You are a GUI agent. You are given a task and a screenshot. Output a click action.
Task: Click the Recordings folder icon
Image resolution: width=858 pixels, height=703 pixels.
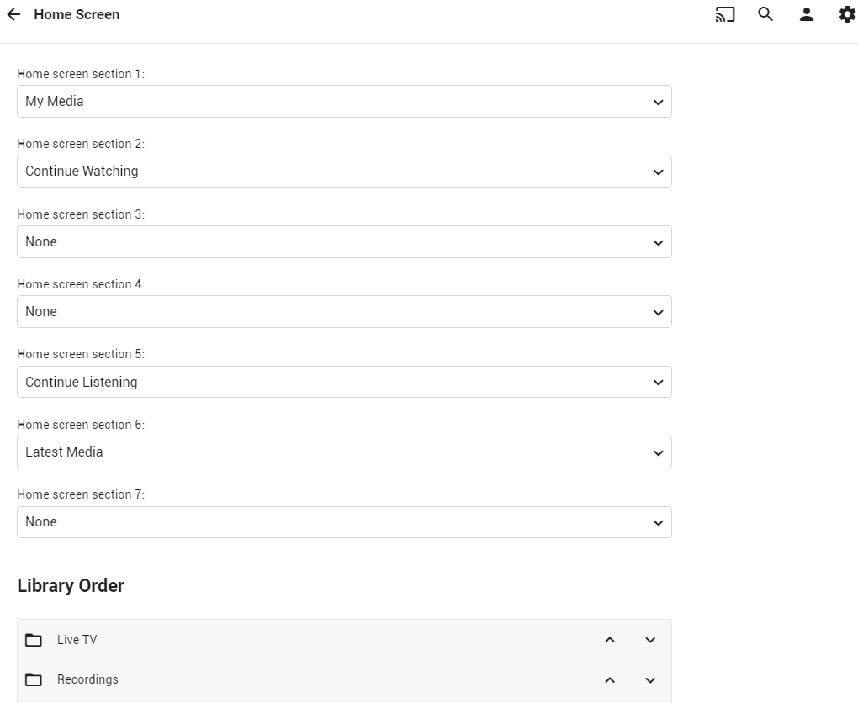point(34,679)
